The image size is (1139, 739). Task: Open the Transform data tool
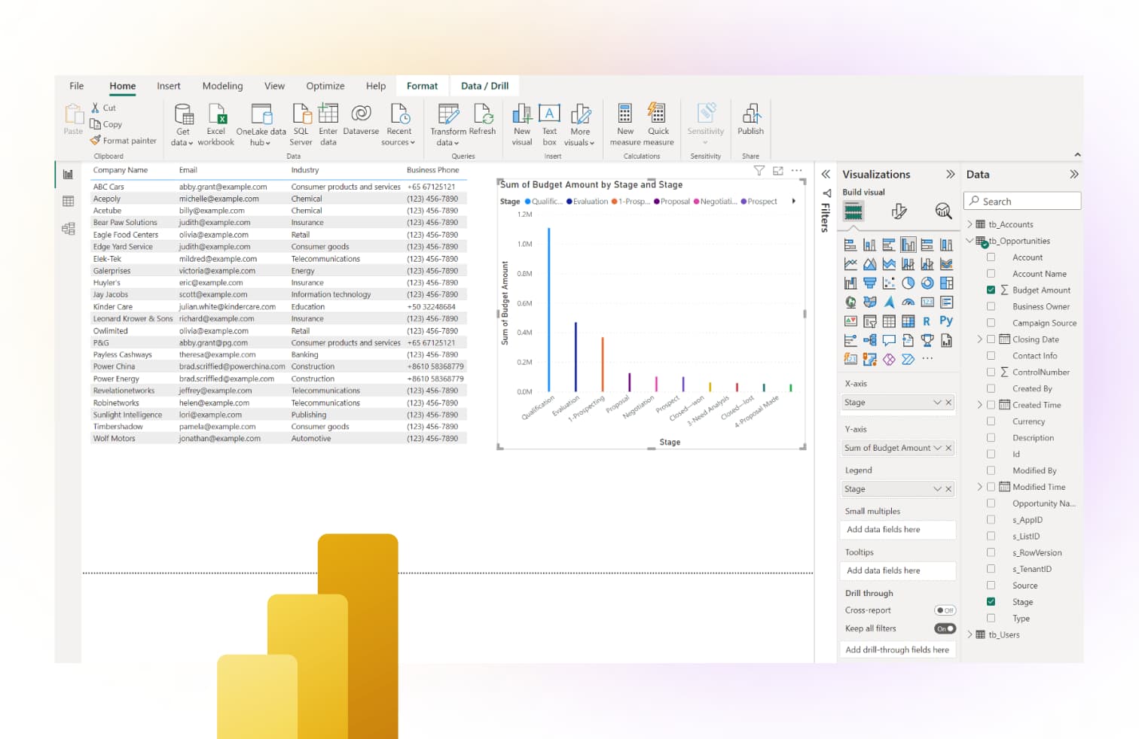[448, 115]
